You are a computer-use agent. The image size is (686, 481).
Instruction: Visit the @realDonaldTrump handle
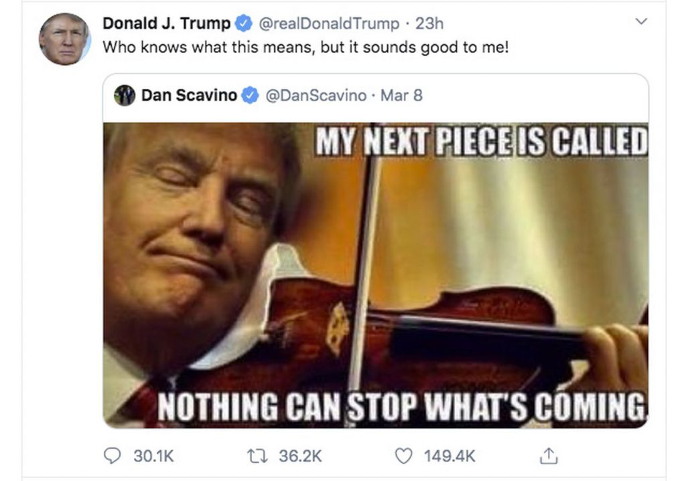pos(329,23)
